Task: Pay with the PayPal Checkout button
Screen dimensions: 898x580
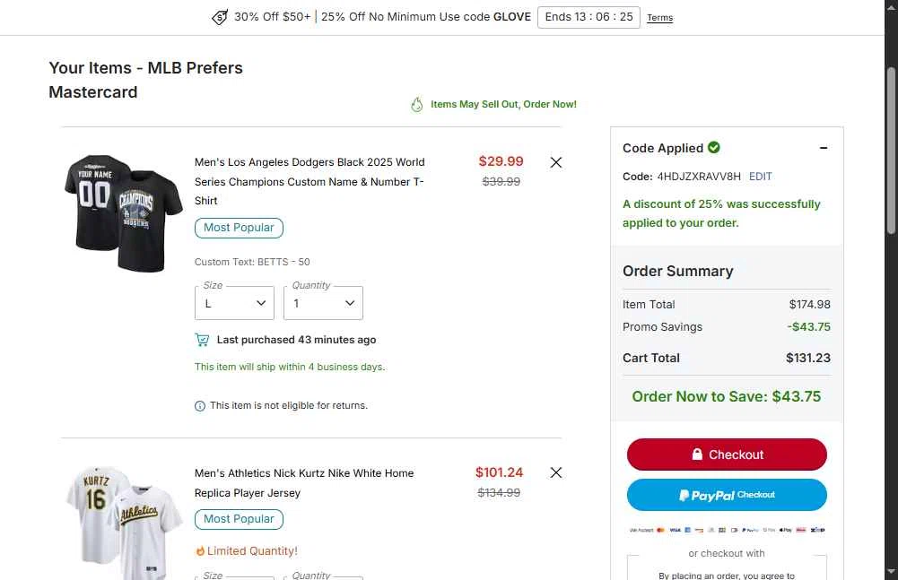Action: [727, 495]
